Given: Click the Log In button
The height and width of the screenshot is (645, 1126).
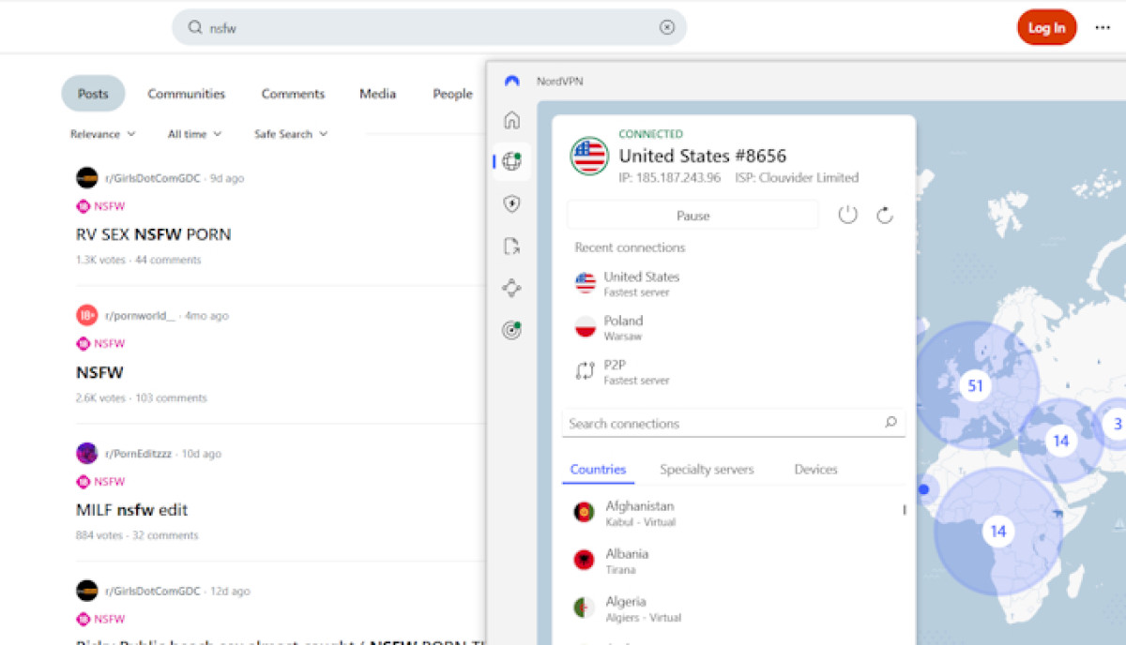Looking at the screenshot, I should coord(1046,27).
